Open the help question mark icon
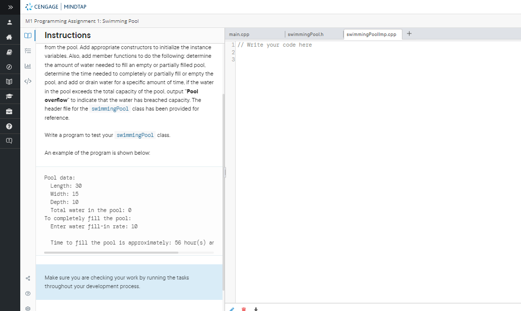 click(x=10, y=126)
